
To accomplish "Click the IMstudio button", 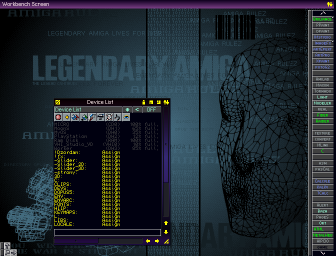I will tap(322, 37).
